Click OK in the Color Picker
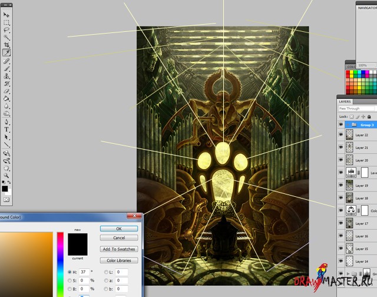The image size is (377, 297). pos(119,229)
